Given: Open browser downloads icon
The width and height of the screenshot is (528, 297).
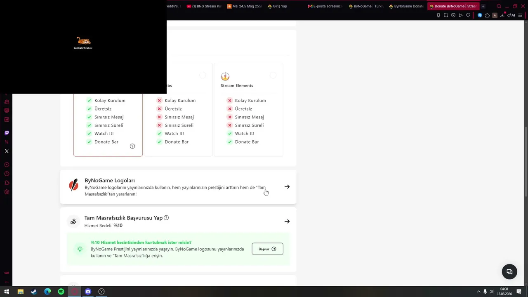Looking at the screenshot, I should tap(502, 15).
